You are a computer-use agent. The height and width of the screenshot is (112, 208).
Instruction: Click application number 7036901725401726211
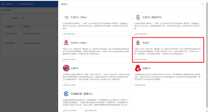[x=31, y=34]
